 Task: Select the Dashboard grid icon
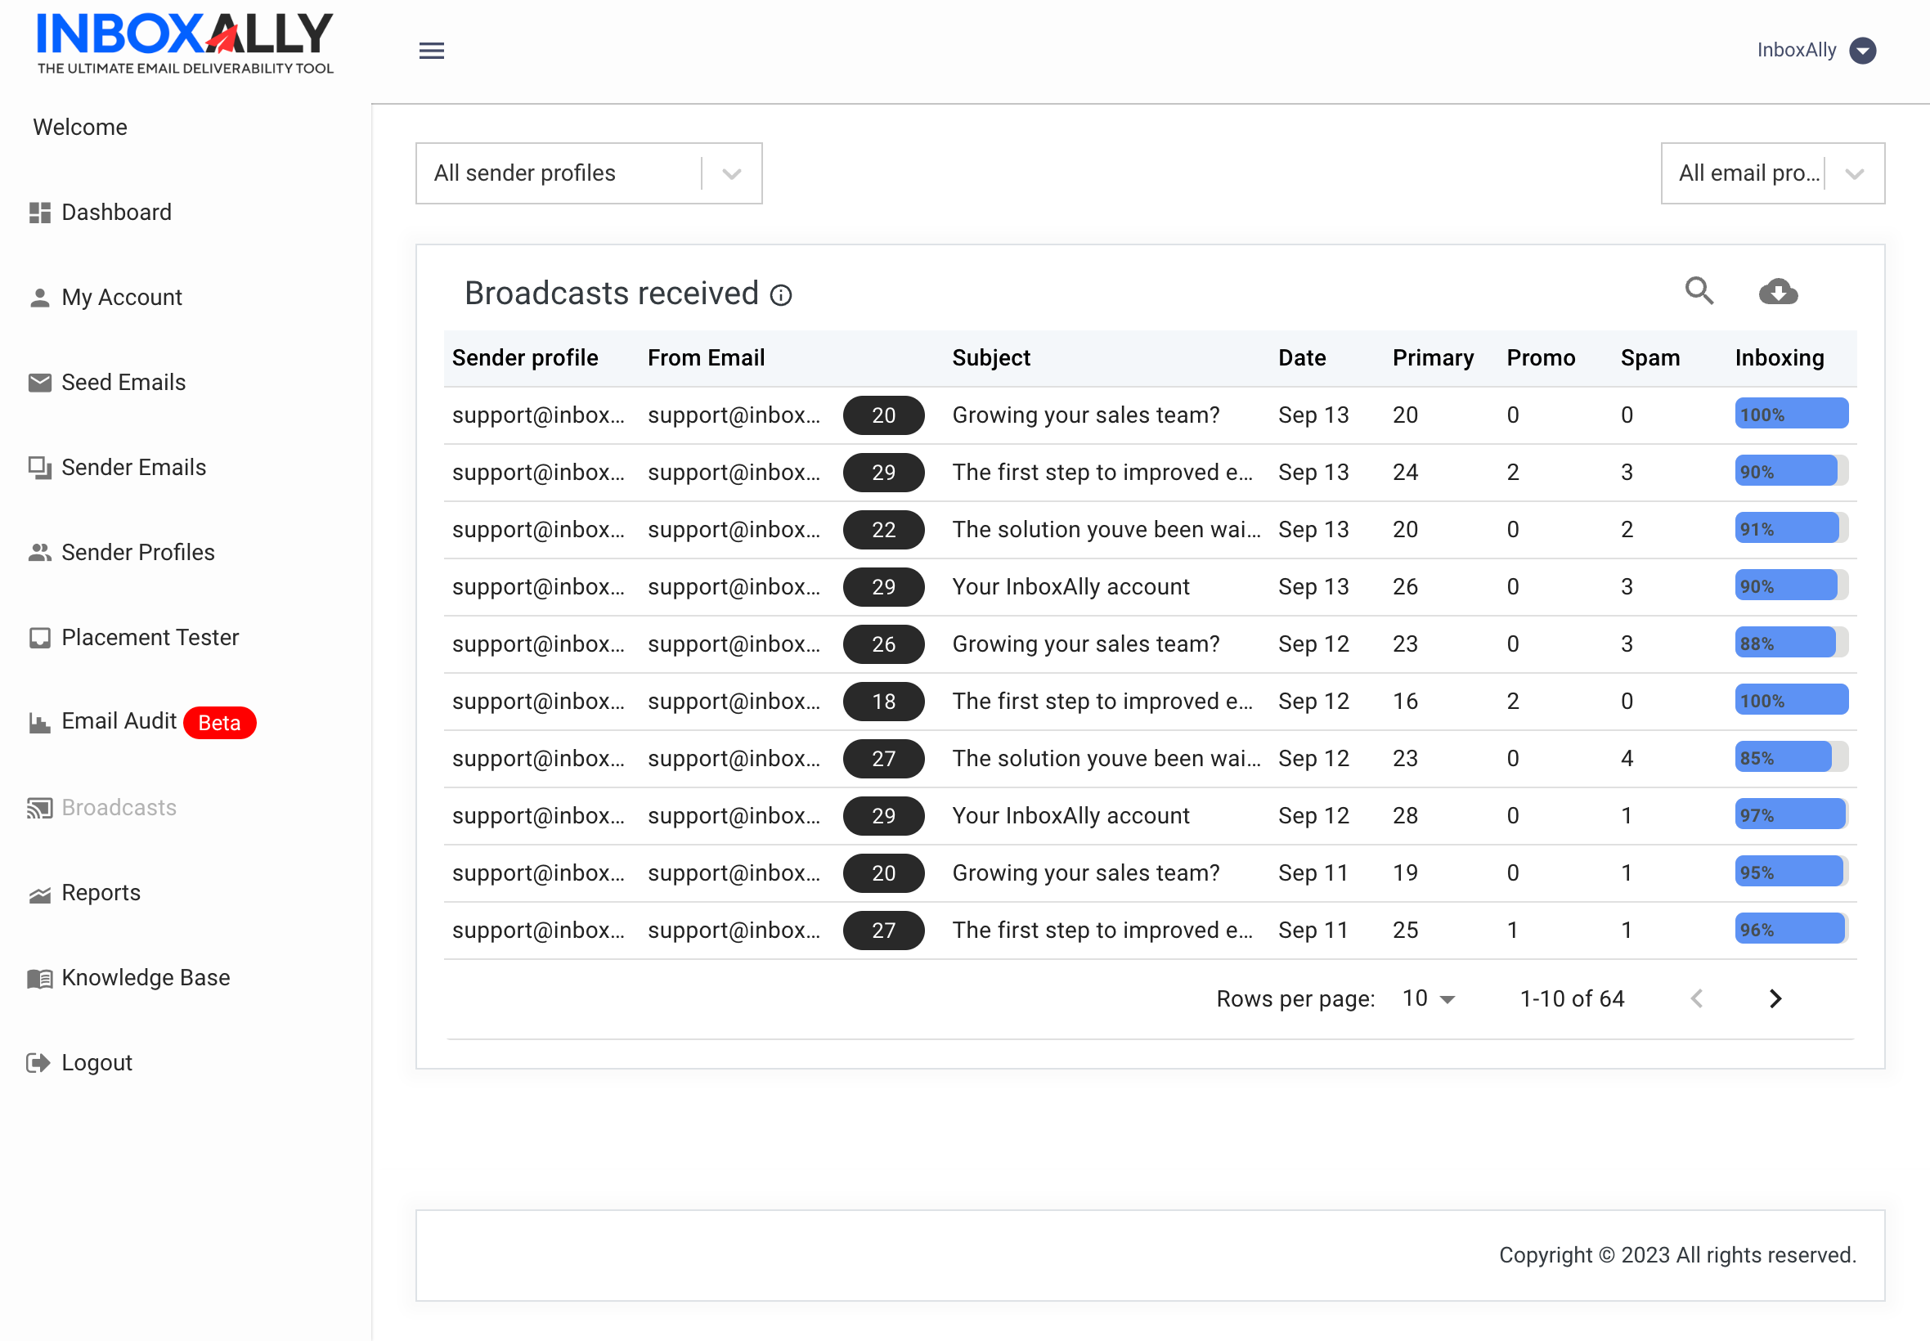38,213
